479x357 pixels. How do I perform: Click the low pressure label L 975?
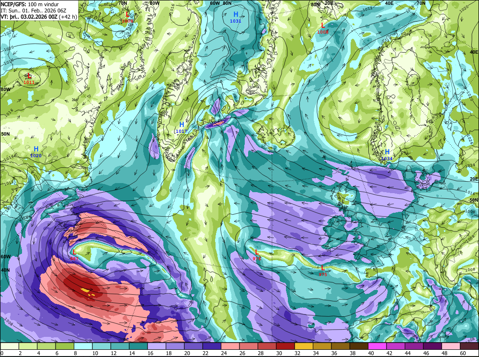(322, 271)
